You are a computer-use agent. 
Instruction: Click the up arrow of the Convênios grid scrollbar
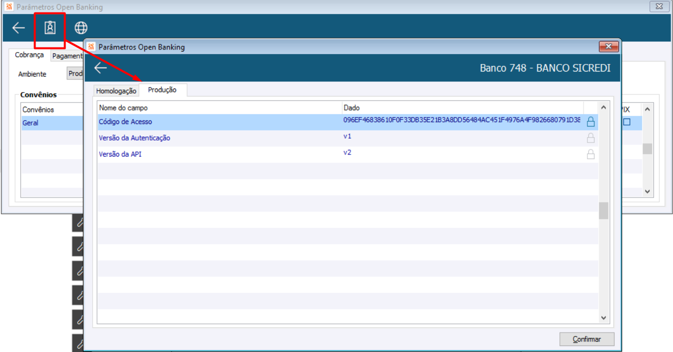click(x=647, y=109)
